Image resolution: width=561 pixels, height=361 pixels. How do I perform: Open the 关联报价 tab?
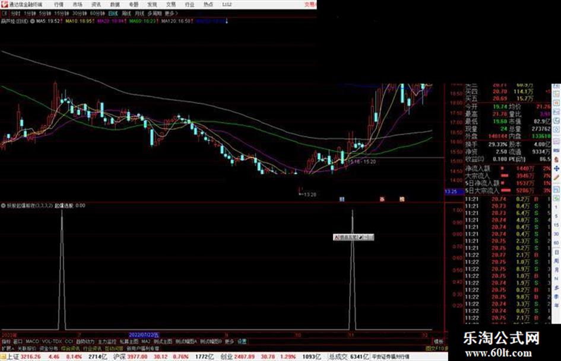27,349
